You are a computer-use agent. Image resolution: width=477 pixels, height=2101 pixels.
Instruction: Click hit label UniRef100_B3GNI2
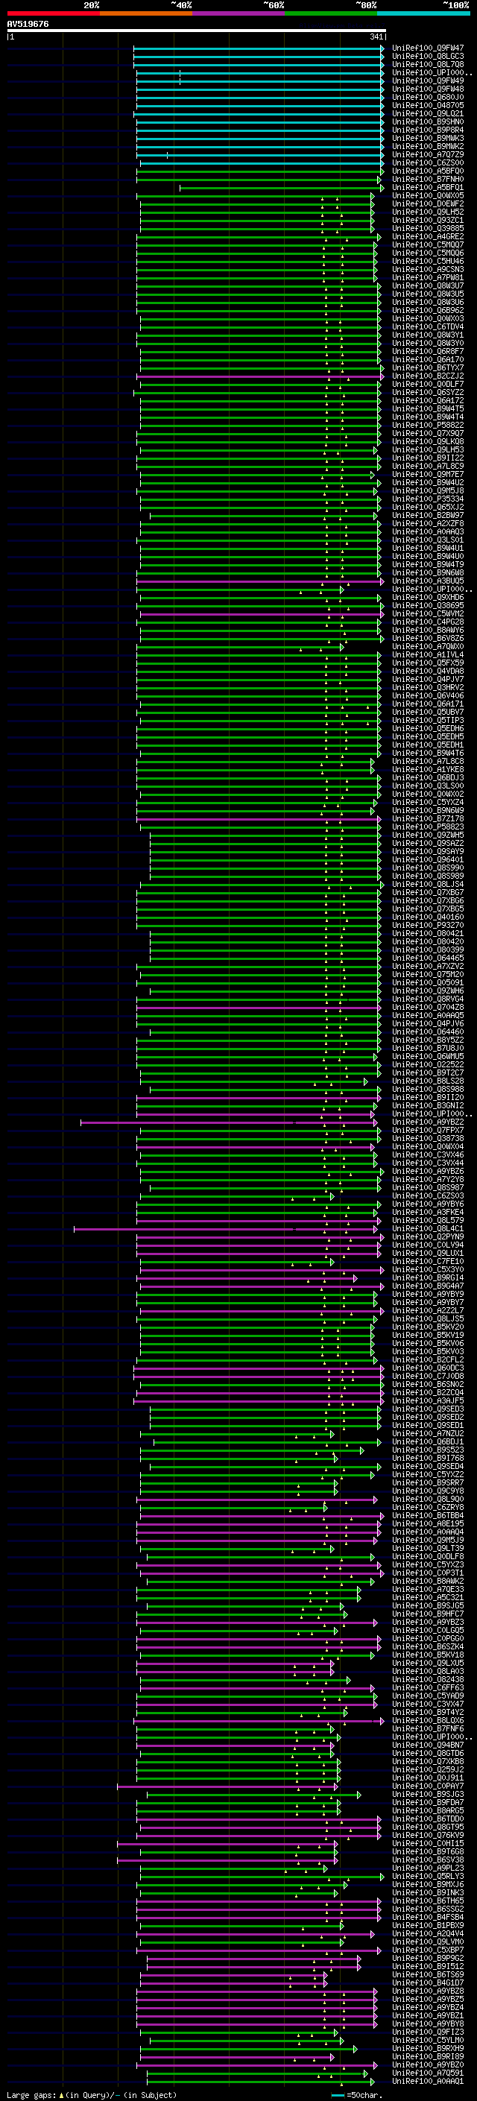click(428, 1106)
